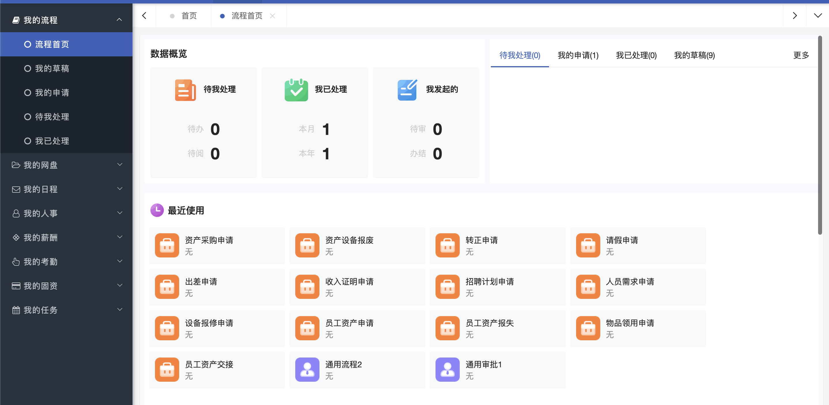829x405 pixels.
Task: Open the 资产设备报废 briefcase icon
Action: coord(307,245)
